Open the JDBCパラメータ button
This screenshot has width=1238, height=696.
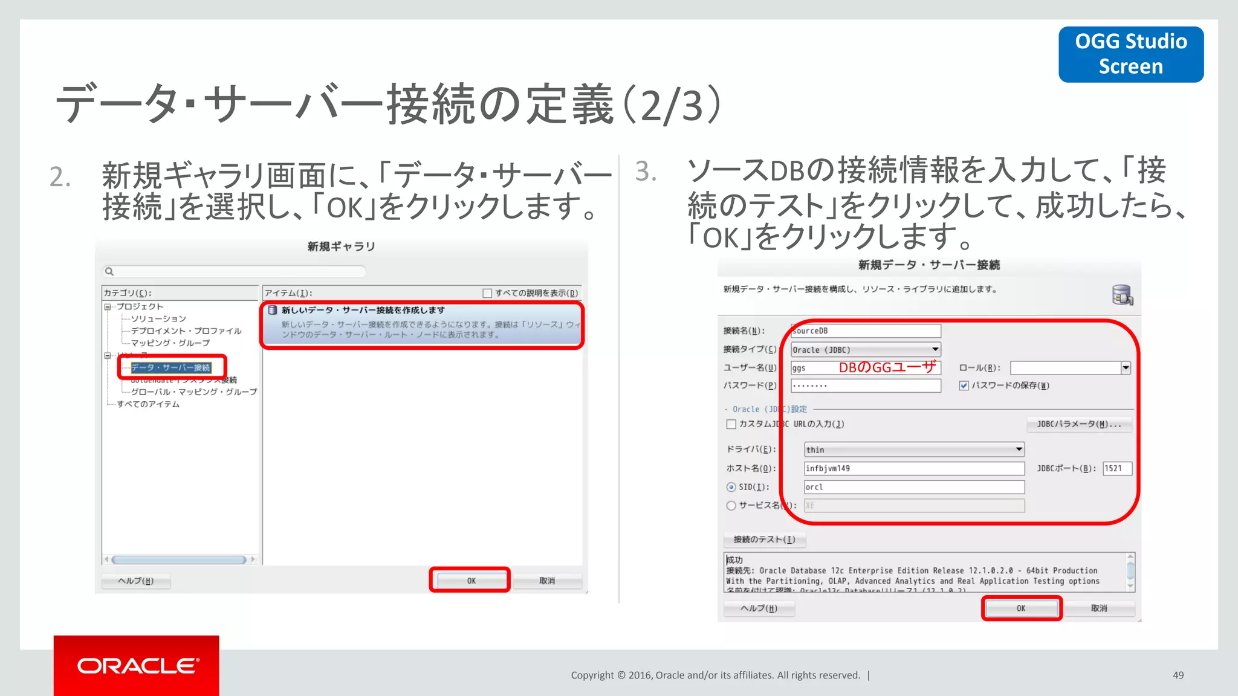pos(1079,424)
